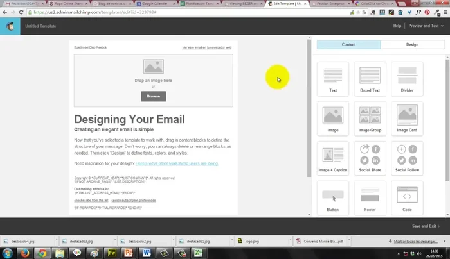
Task: Open the destacado4.jpg downloaded file
Action: coord(28,241)
